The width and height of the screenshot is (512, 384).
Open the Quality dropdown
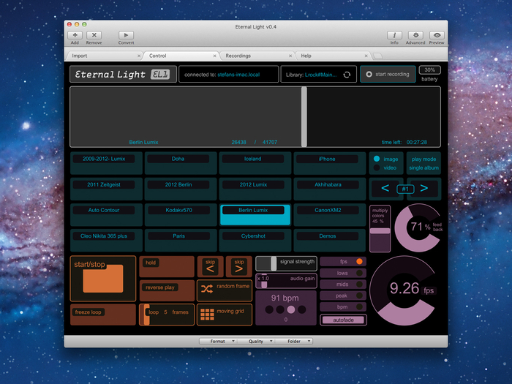[256, 342]
